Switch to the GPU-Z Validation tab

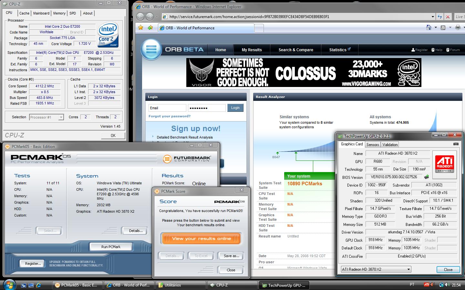click(390, 145)
